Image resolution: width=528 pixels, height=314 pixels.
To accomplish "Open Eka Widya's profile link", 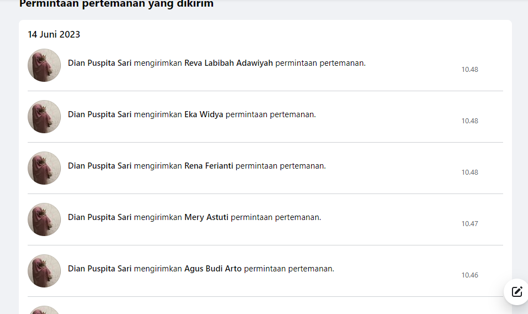I will (203, 114).
